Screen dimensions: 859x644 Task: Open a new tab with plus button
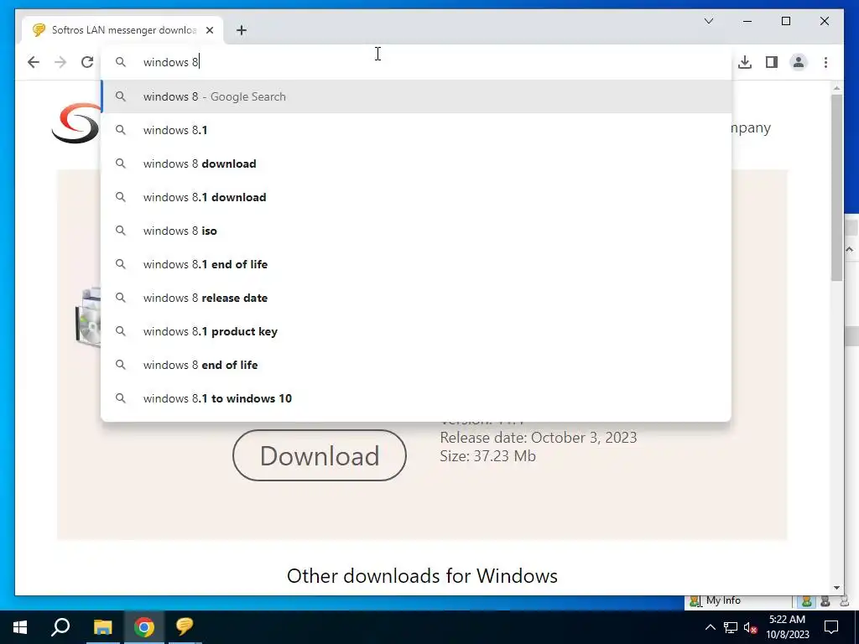242,30
